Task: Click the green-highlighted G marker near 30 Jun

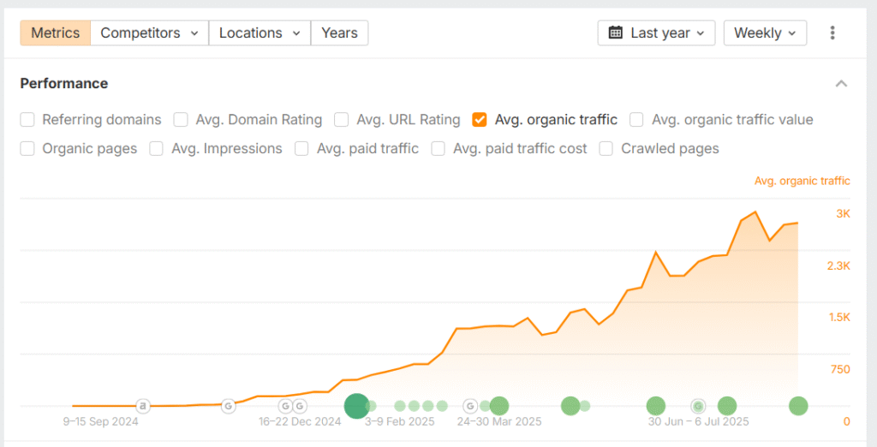Action: (698, 406)
